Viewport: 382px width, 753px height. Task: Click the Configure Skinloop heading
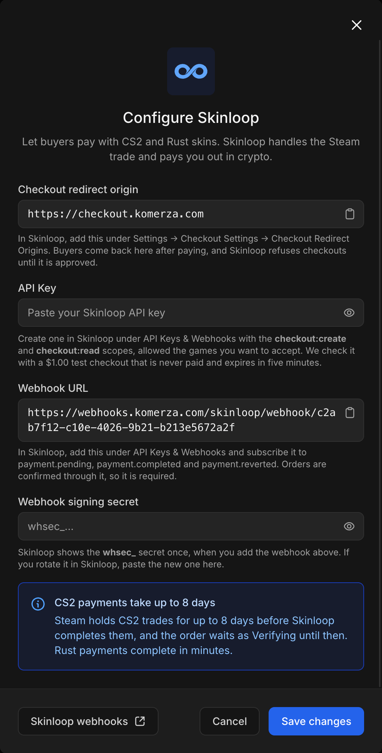click(191, 118)
